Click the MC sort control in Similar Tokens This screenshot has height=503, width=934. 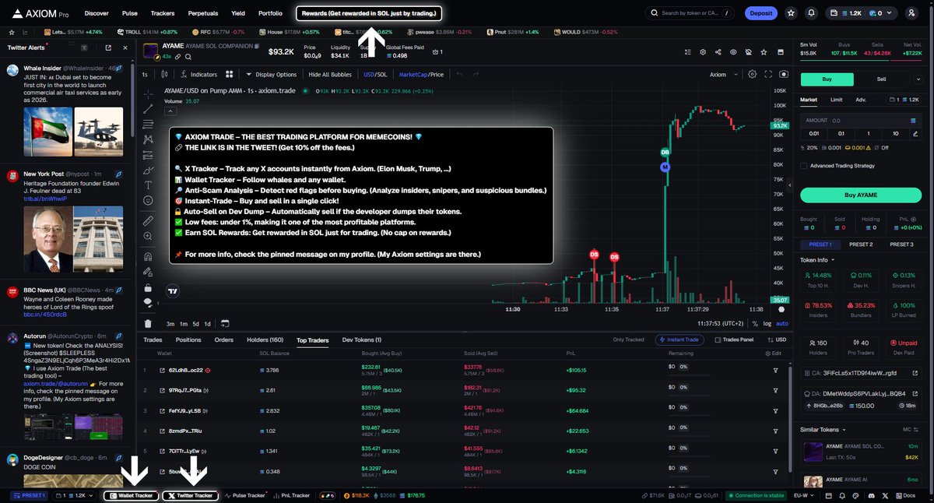[911, 429]
